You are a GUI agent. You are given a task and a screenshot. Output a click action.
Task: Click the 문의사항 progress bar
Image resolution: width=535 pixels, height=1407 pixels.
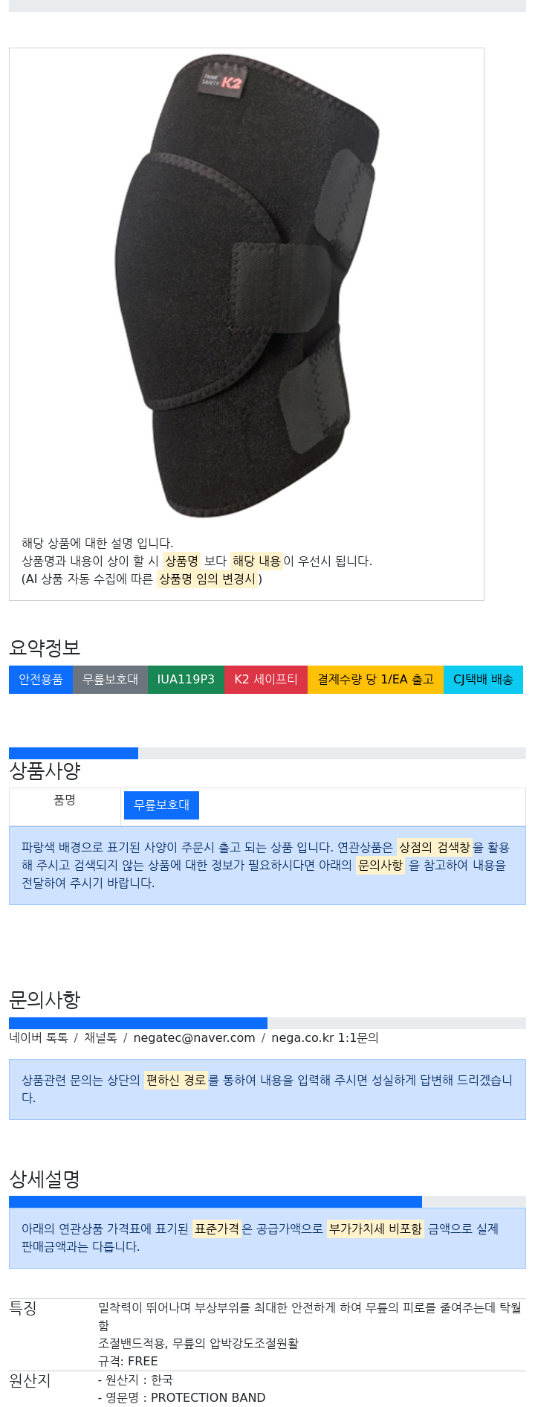click(x=267, y=1023)
